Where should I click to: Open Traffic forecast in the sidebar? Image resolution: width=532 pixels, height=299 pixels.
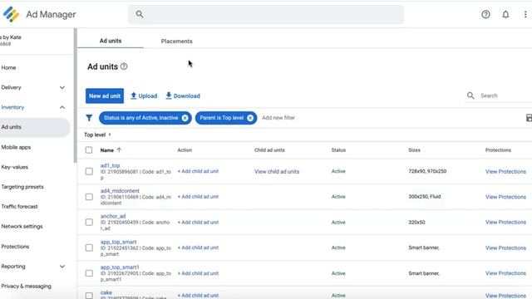click(19, 207)
